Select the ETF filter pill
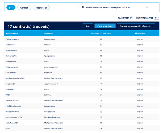Viewport: 163px width, 133px height. coord(11,8)
